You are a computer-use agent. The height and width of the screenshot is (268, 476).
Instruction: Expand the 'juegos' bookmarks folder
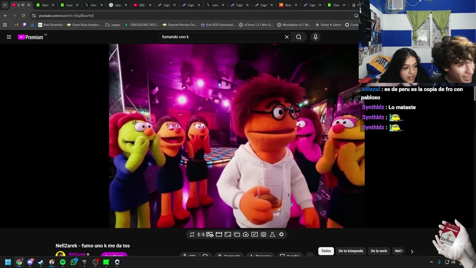(x=113, y=25)
